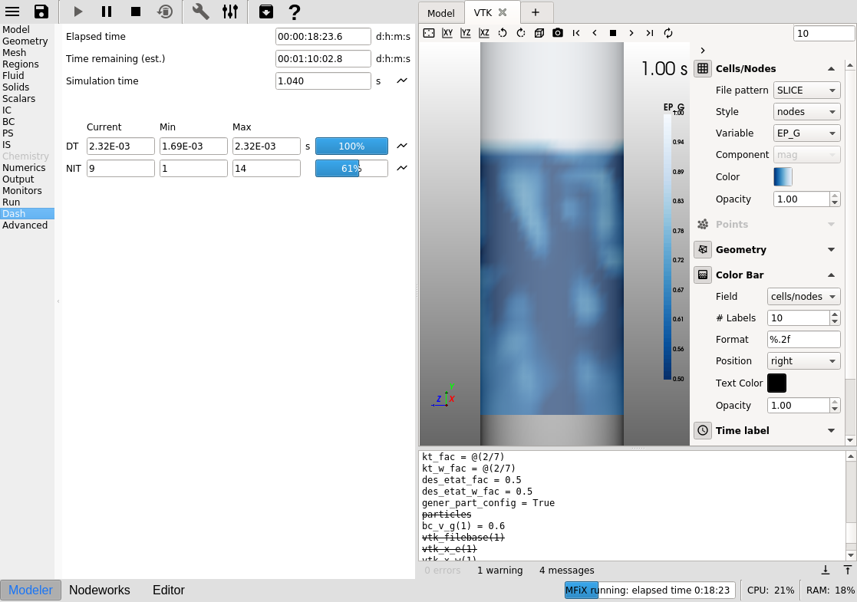Viewport: 857px width, 602px height.
Task: Select Numerics in the left navigation
Action: 24,167
